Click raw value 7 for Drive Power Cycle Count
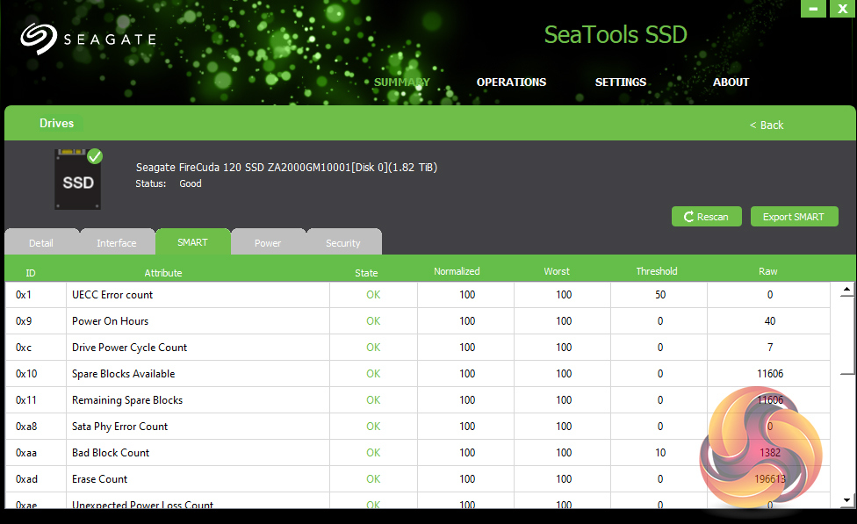Screen dimensions: 857x524 click(769, 347)
